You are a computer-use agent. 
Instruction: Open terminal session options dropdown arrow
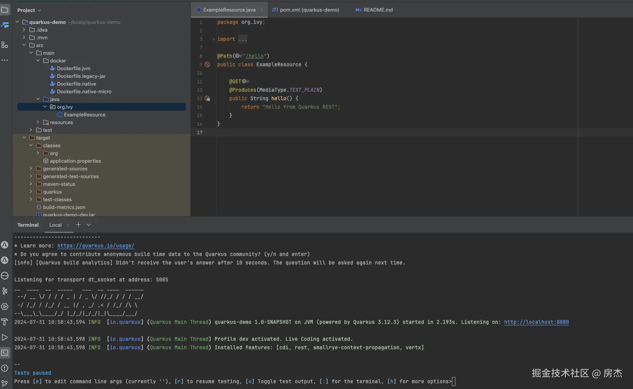(89, 225)
